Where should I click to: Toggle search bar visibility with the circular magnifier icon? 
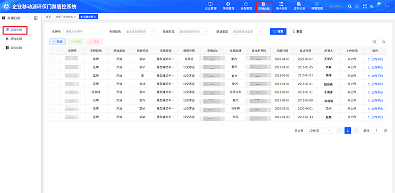coord(374,42)
